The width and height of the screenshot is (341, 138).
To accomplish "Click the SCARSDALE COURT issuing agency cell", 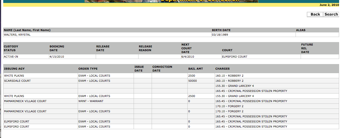I will pos(17,81).
